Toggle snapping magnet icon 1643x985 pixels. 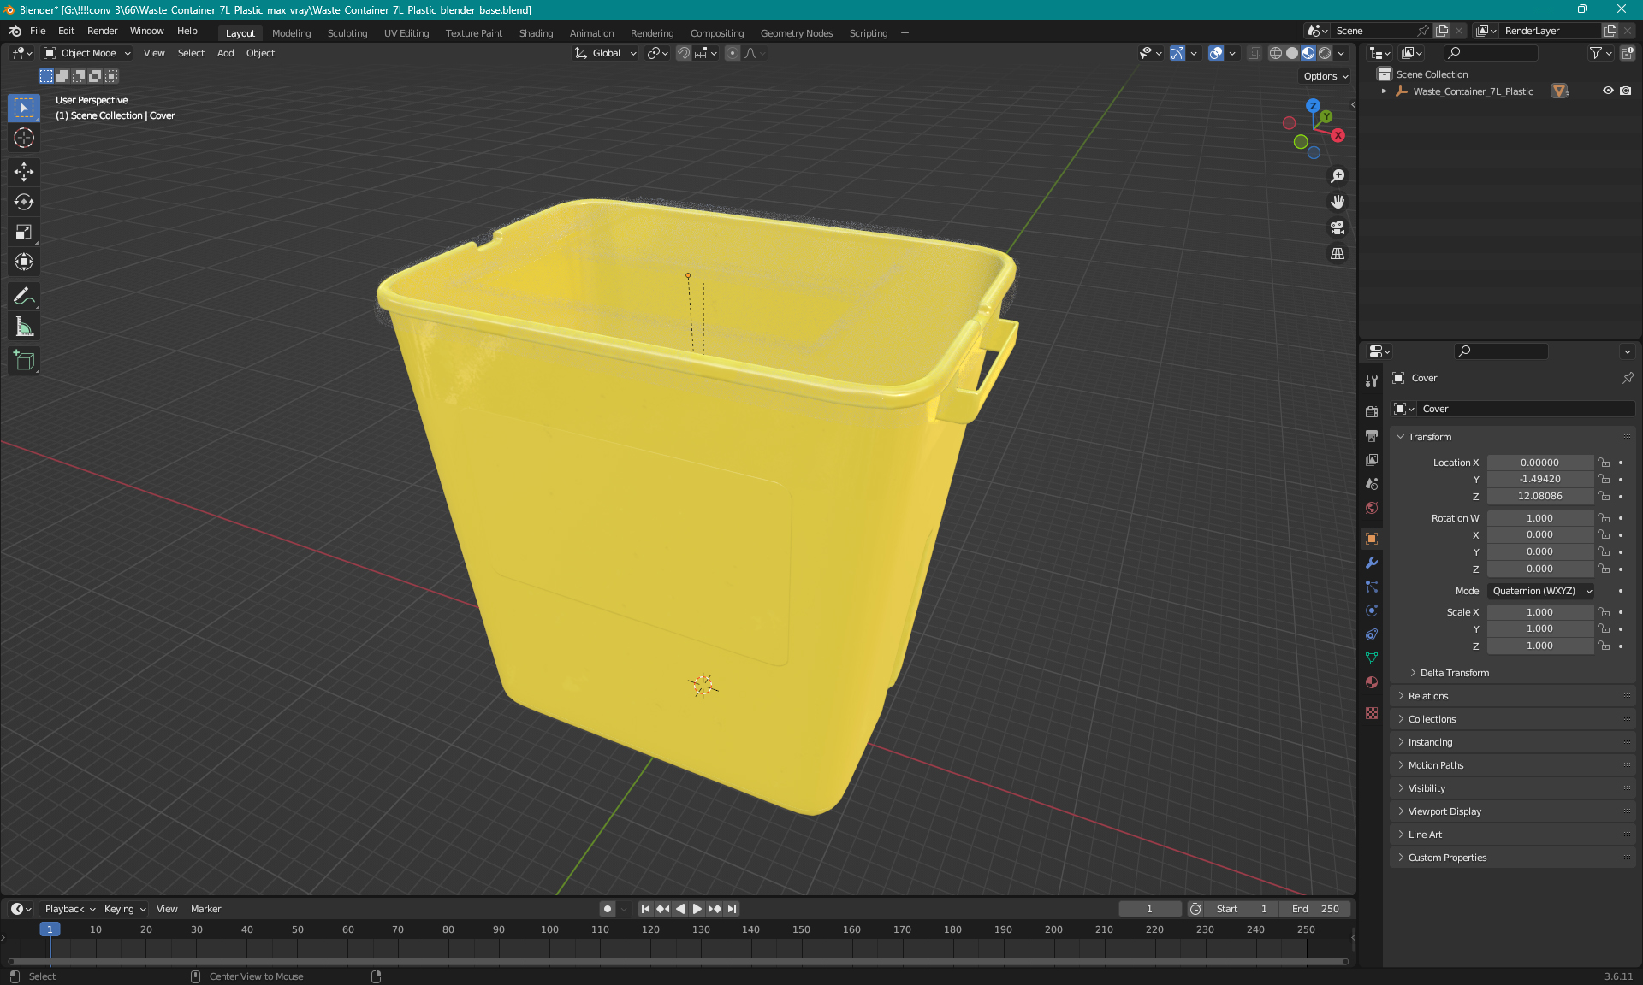(684, 53)
